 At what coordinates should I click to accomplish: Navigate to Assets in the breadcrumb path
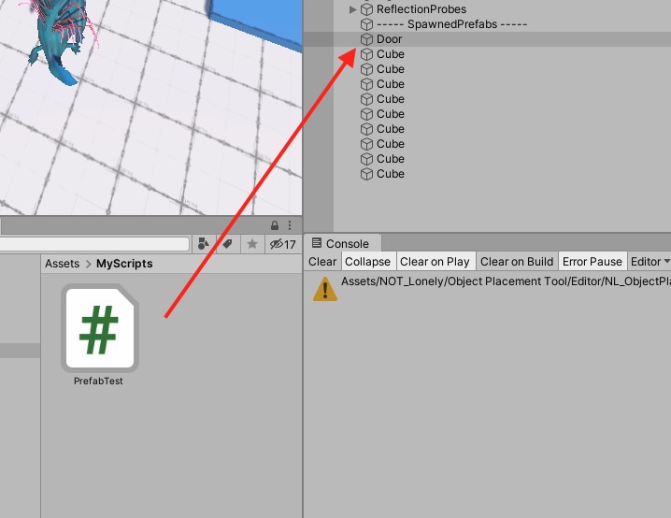(62, 264)
